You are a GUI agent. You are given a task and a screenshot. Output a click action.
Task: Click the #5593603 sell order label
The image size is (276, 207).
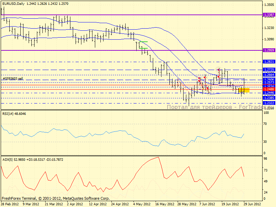[x=13, y=79]
